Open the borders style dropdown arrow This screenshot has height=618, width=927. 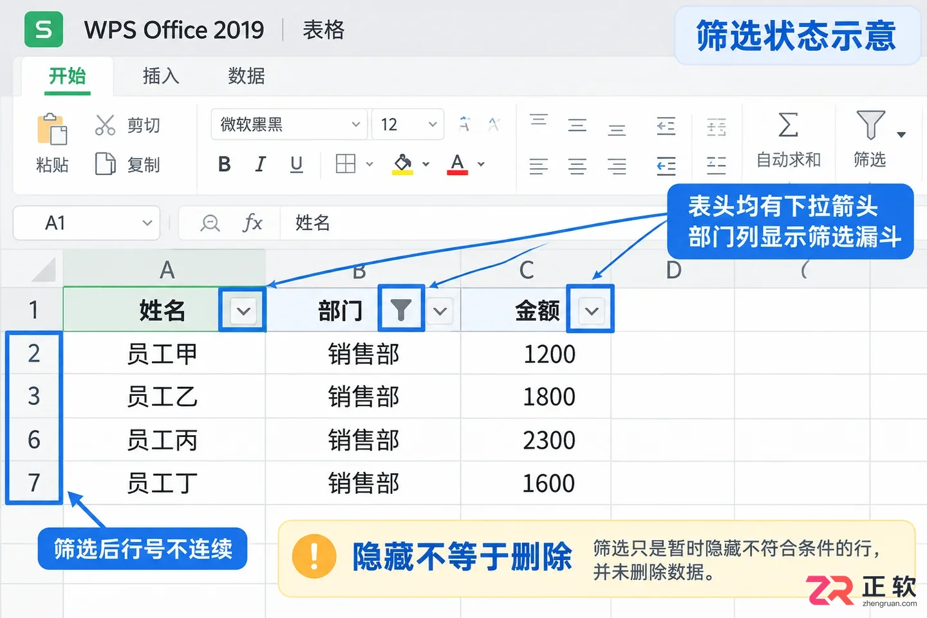[370, 164]
